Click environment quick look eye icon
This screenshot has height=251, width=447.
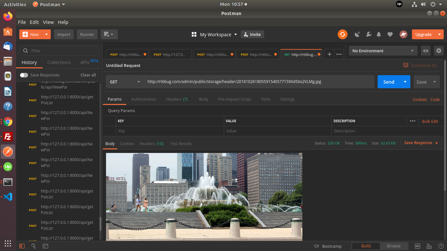click(425, 51)
